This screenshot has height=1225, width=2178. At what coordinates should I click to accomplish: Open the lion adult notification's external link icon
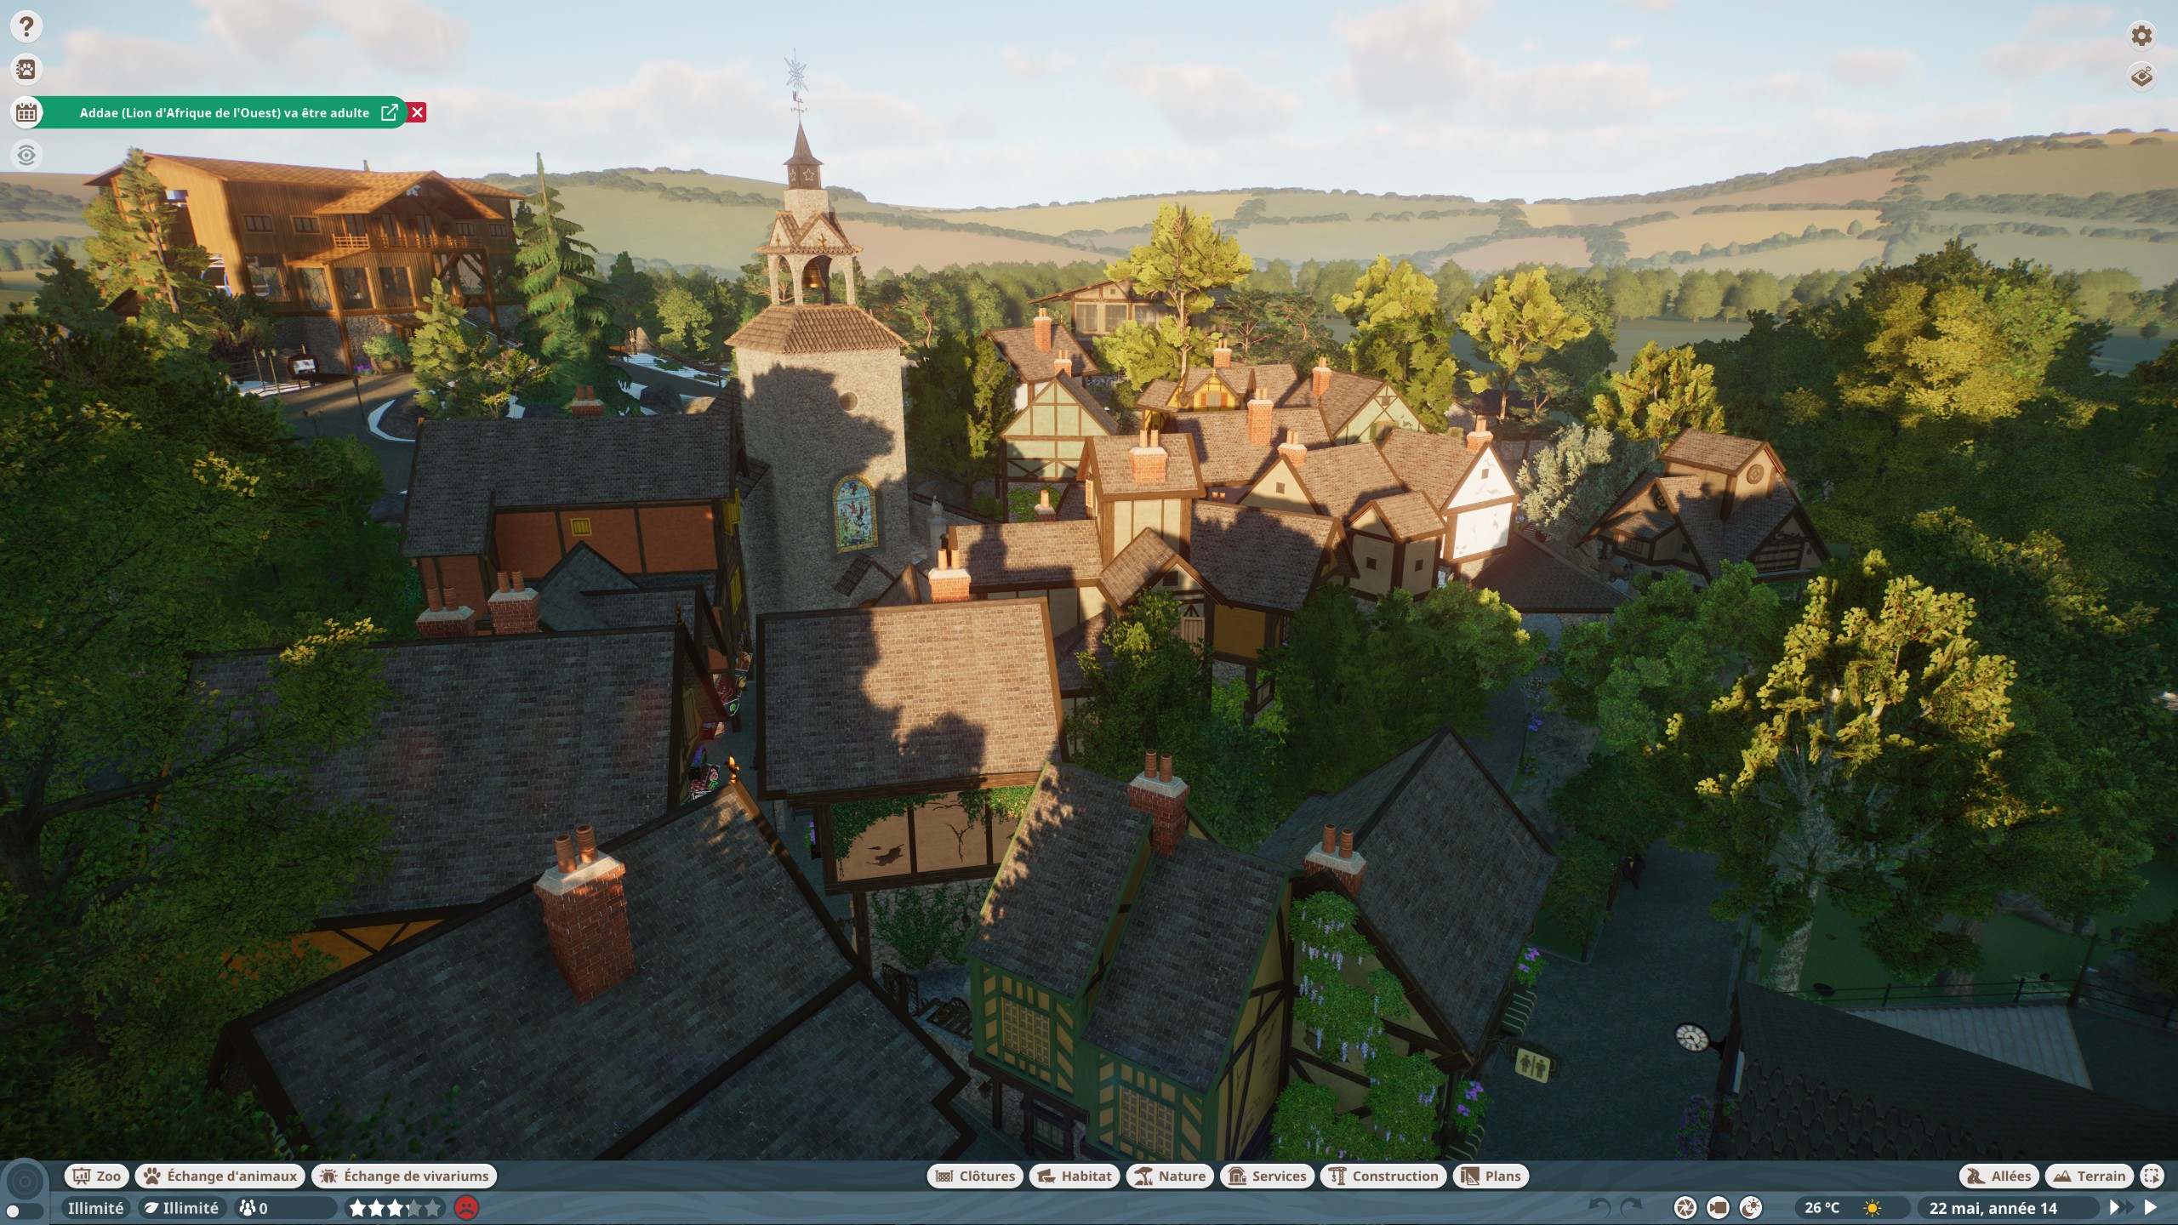coord(390,112)
